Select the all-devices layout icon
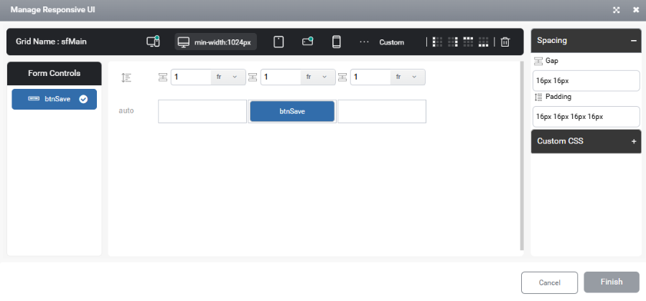646x301 pixels. click(153, 42)
